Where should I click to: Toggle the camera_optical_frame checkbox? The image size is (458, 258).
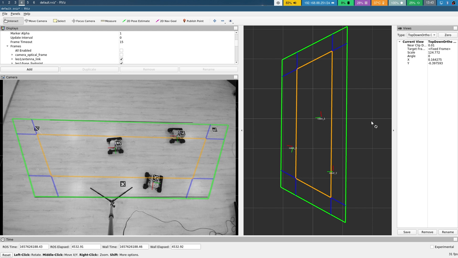click(x=121, y=55)
